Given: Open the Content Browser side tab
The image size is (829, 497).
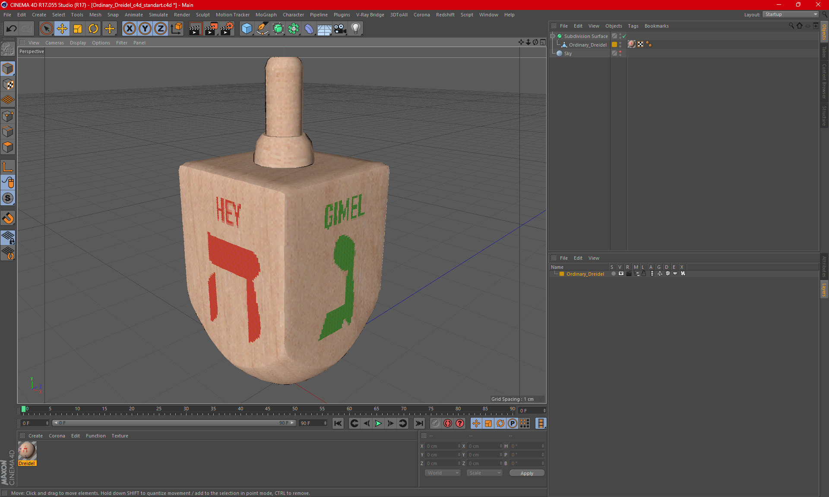Looking at the screenshot, I should [x=824, y=81].
